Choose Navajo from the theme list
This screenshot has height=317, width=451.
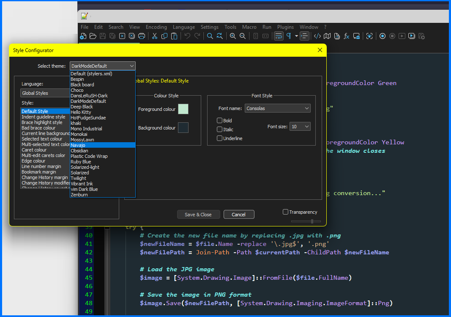click(102, 145)
